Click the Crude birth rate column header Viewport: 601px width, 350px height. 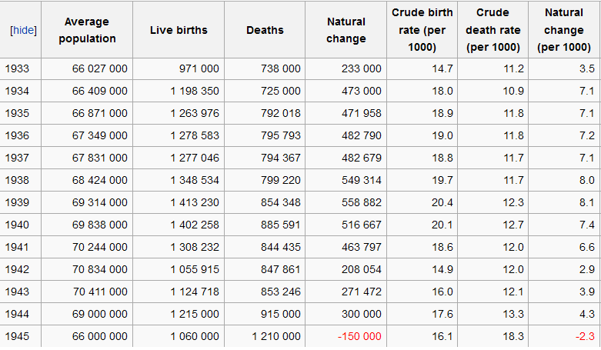[x=422, y=30]
